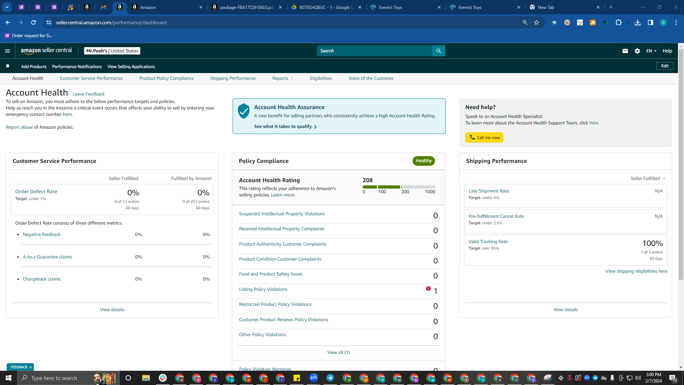
Task: Open Order Defect Rate link
Action: (36, 191)
